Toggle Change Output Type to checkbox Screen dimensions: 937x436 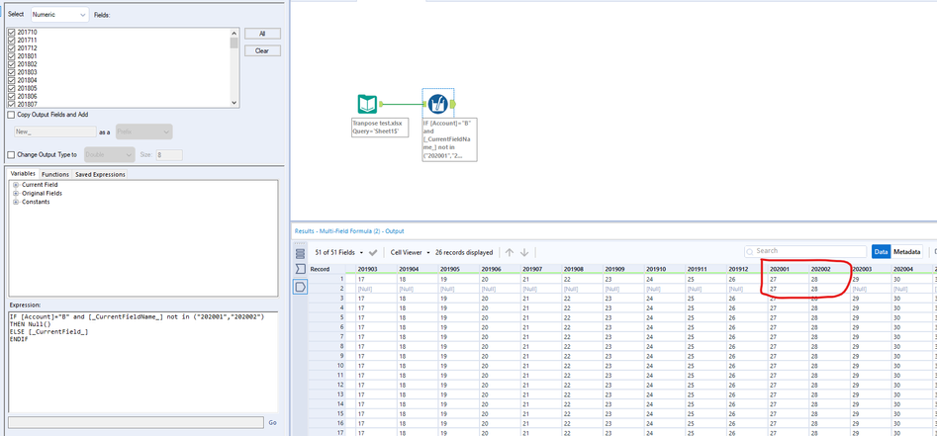point(11,154)
